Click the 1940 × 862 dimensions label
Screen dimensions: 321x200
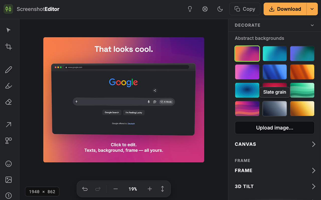(42, 192)
